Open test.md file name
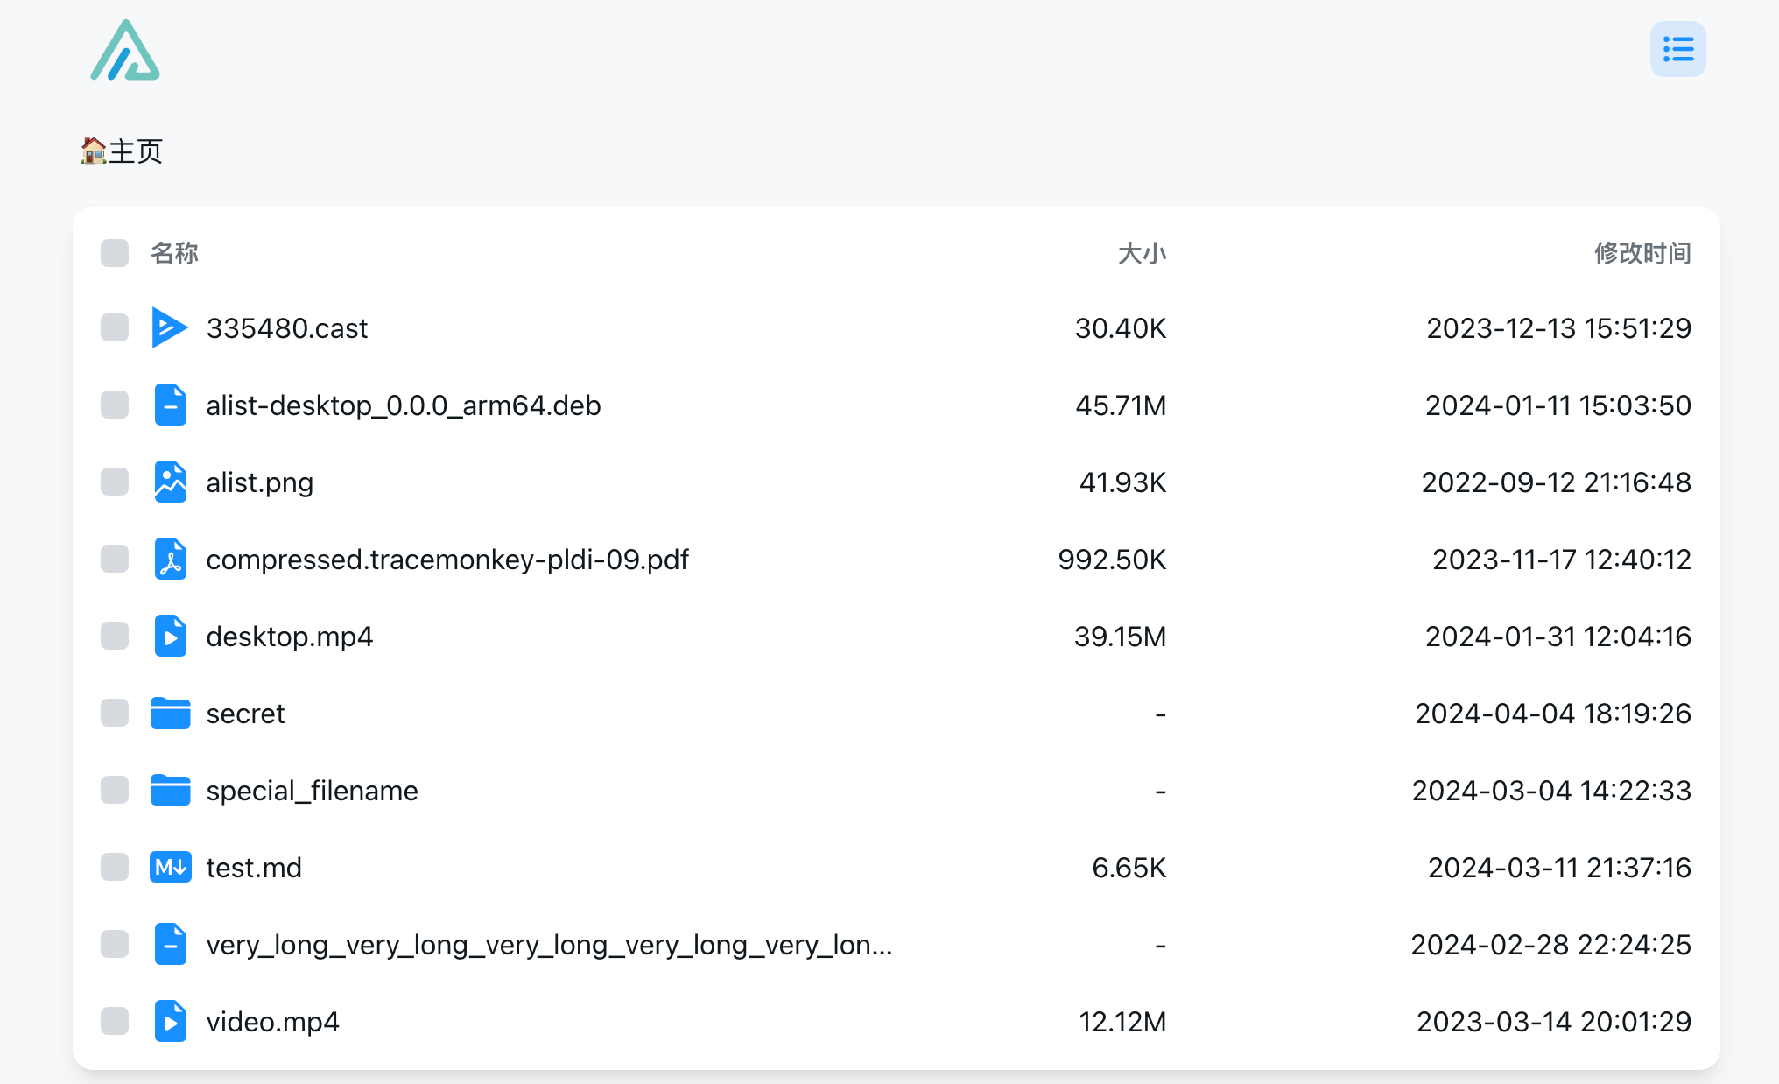1779x1084 pixels. [254, 868]
